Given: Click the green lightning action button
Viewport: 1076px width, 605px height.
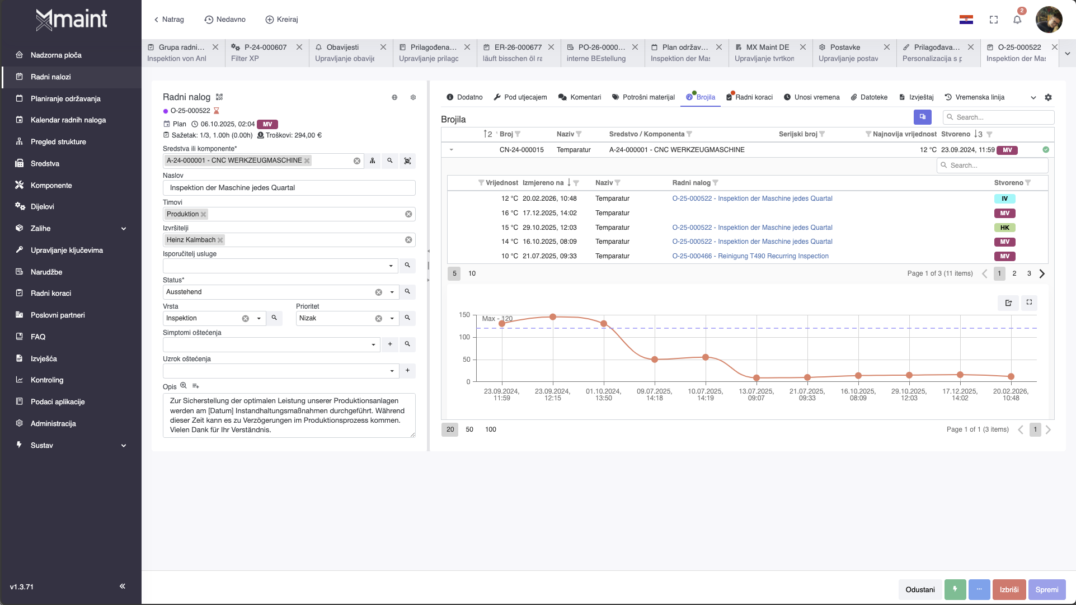Looking at the screenshot, I should click(955, 589).
